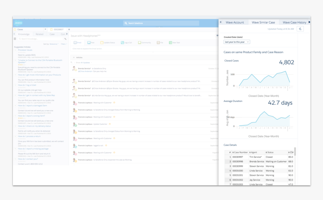Screen dimensions: 323x200
Task: Click the feed search magnifier icon
Action: [x=72, y=63]
